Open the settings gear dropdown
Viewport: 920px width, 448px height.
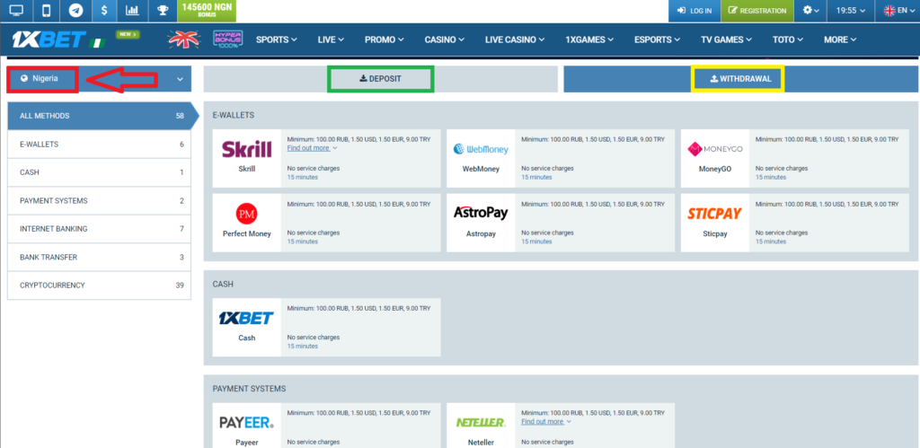(x=810, y=11)
